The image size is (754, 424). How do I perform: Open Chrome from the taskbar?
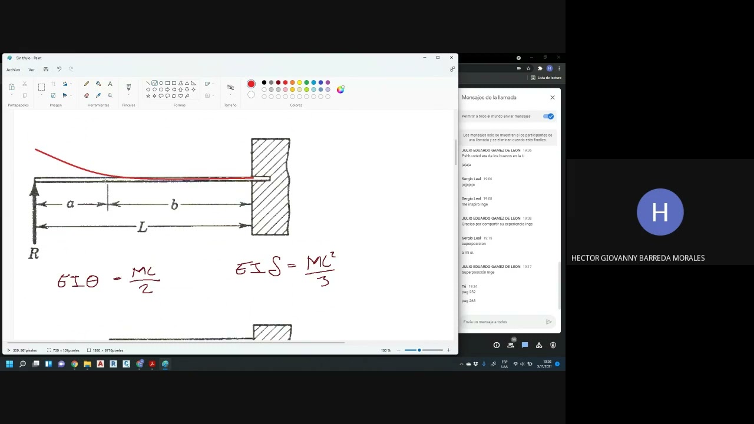pos(74,364)
